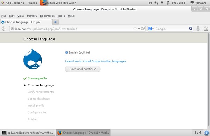Click the volume speaker icon
Image resolution: width=210 pixels, height=136 pixels.
click(156, 3)
